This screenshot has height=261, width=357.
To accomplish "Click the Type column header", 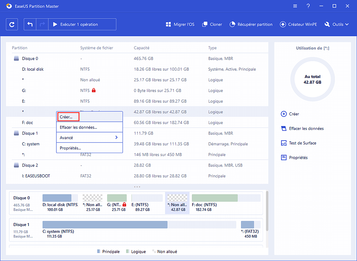I will click(212, 48).
